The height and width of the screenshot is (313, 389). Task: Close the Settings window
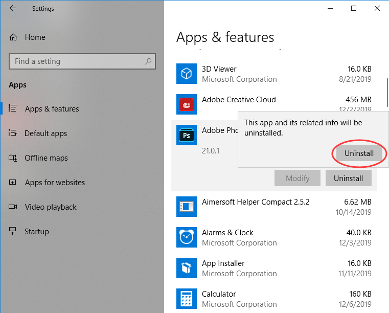[377, 8]
